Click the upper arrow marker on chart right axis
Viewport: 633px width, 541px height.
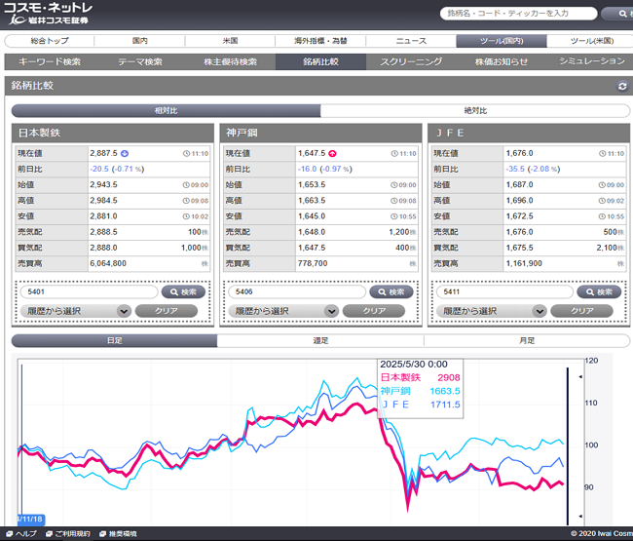tap(580, 377)
